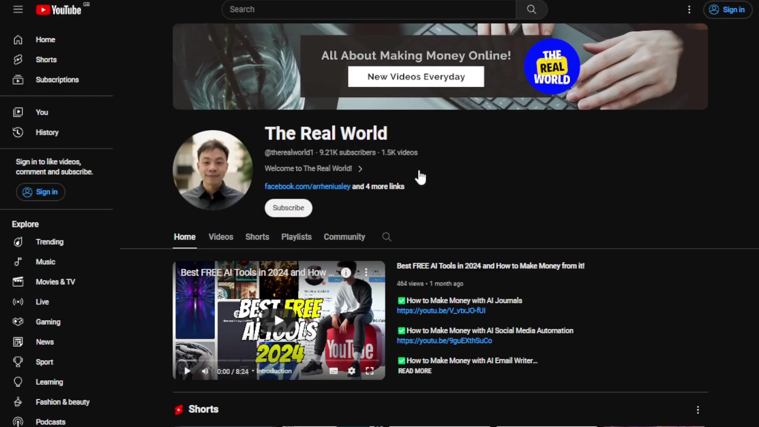Image resolution: width=759 pixels, height=427 pixels.
Task: Focus the Search input field
Action: (368, 9)
